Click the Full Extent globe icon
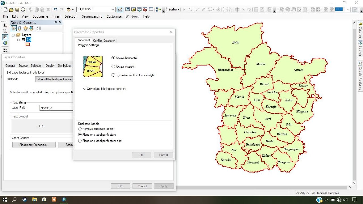Image resolution: width=363 pixels, height=204 pixels. [5, 43]
